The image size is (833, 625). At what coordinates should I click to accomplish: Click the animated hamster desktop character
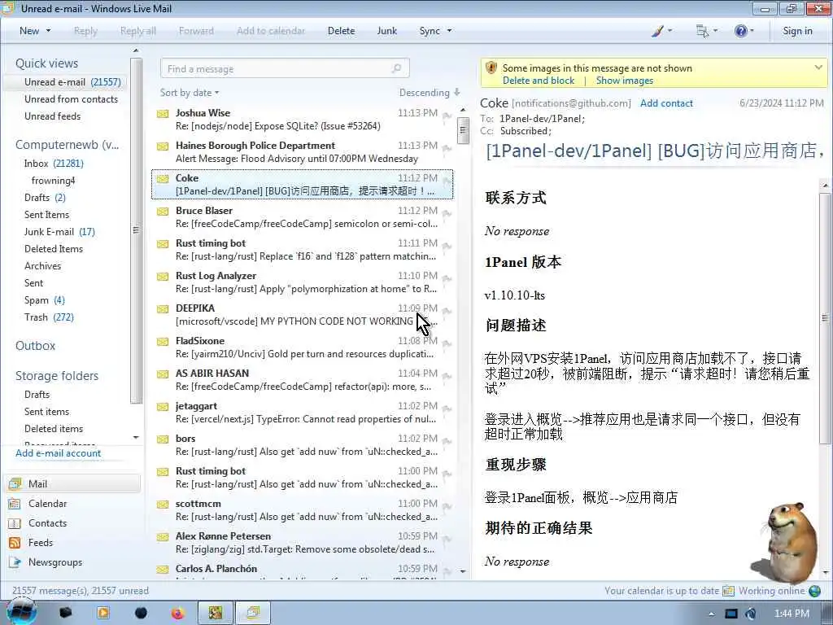[788, 542]
